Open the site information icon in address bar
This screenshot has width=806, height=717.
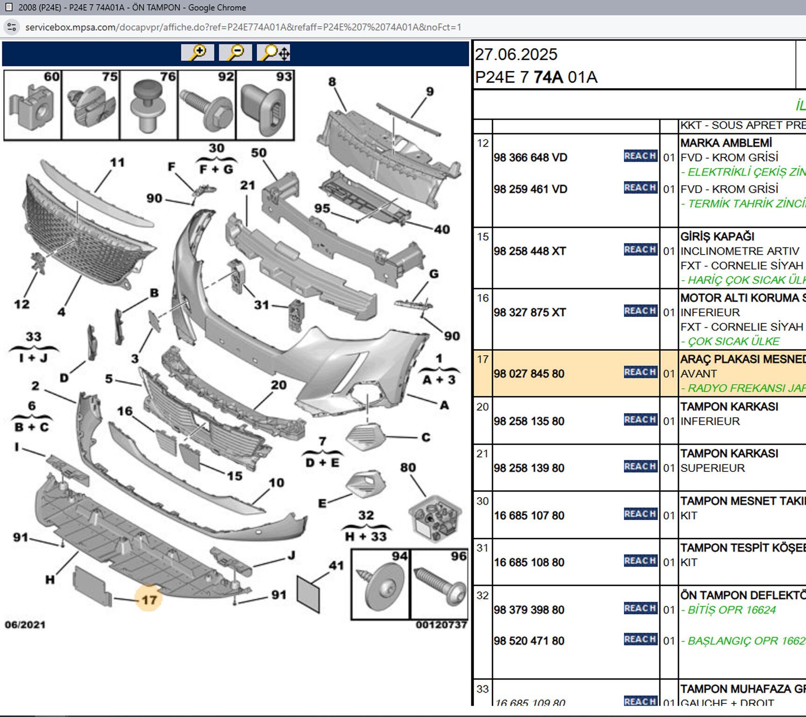point(12,27)
